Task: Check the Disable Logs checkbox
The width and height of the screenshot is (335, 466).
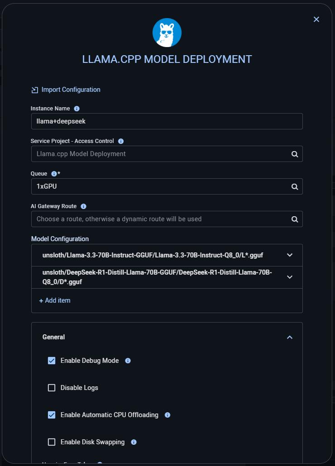Action: coord(52,388)
